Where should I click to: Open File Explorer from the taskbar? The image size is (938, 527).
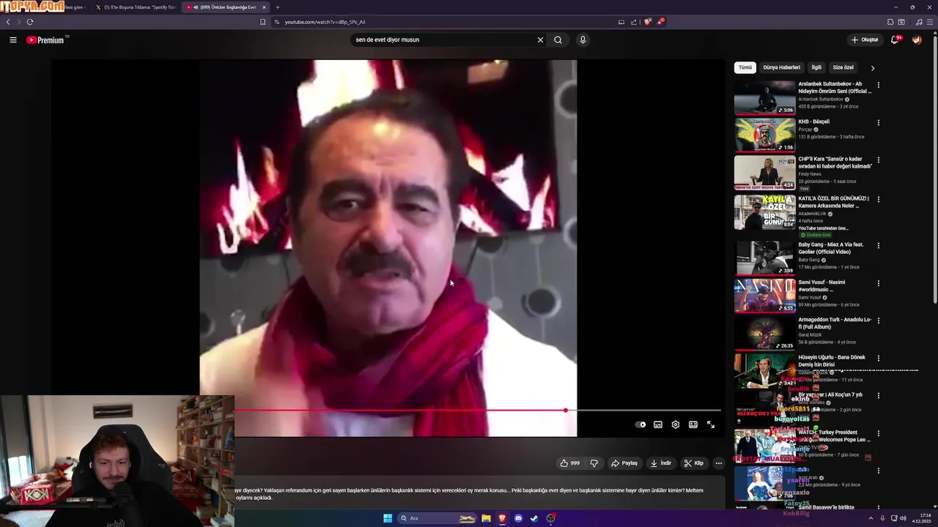(486, 518)
